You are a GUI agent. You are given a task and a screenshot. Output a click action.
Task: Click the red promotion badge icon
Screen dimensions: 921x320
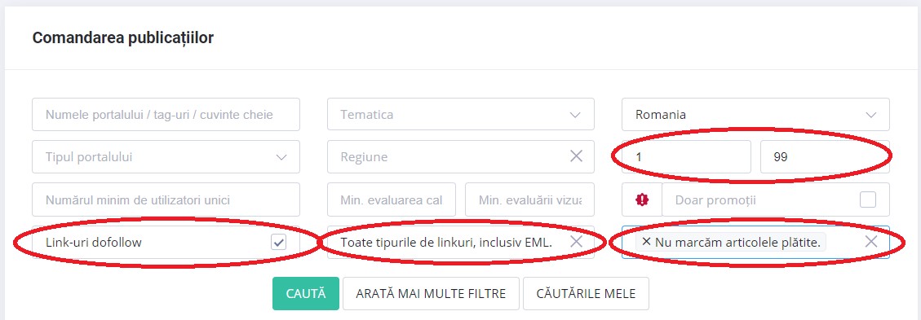click(x=642, y=199)
